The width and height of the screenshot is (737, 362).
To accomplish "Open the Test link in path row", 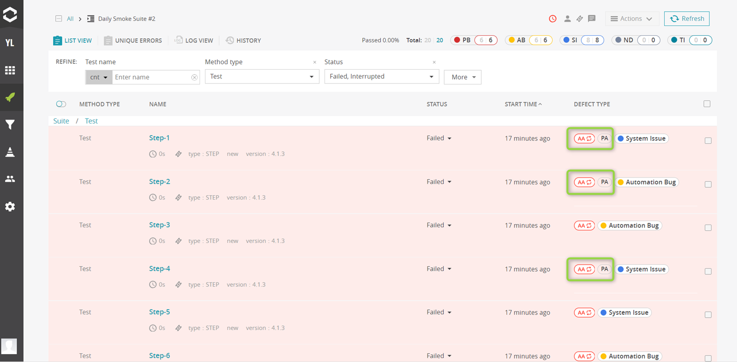I will (91, 121).
